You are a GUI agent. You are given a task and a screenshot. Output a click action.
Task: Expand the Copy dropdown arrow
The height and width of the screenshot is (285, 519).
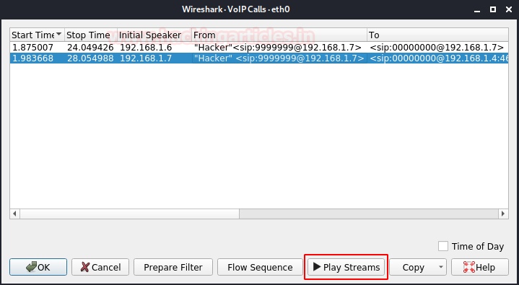point(440,267)
